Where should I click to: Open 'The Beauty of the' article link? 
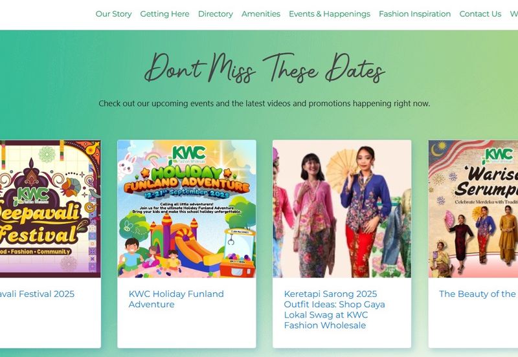coord(479,294)
